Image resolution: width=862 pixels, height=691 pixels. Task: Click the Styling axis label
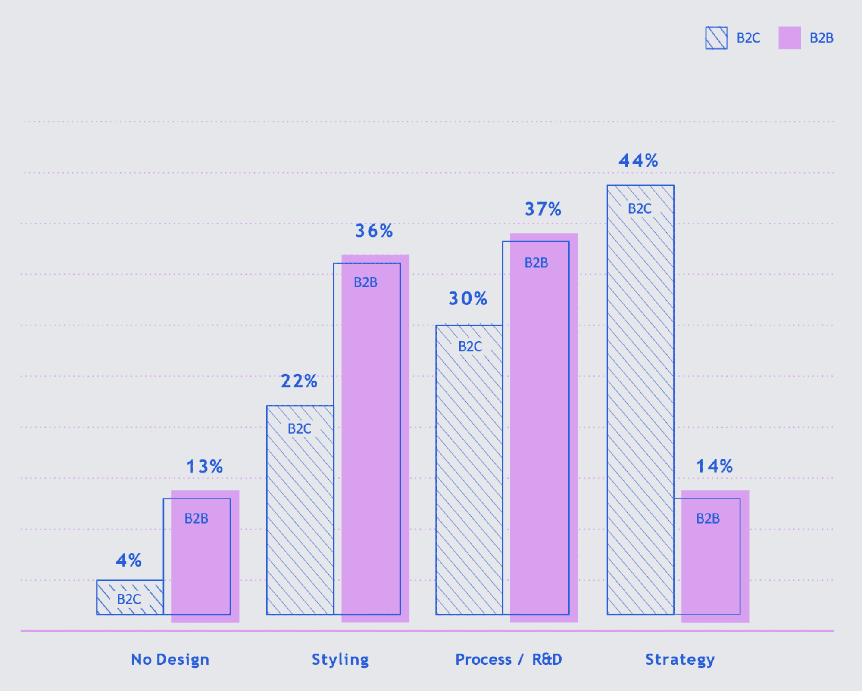tap(340, 660)
